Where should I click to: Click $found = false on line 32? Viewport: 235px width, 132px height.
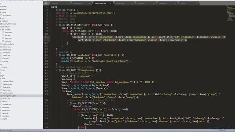pyautogui.click(x=83, y=106)
